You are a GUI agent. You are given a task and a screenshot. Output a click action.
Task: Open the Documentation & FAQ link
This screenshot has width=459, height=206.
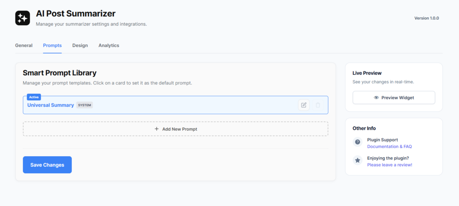[x=389, y=147]
